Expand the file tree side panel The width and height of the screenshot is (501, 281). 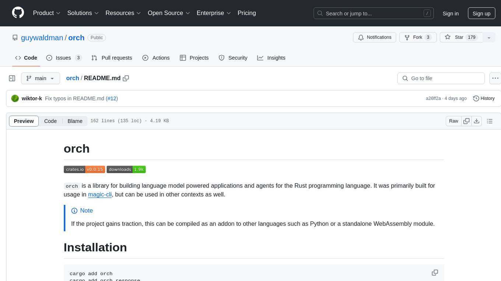click(x=12, y=78)
